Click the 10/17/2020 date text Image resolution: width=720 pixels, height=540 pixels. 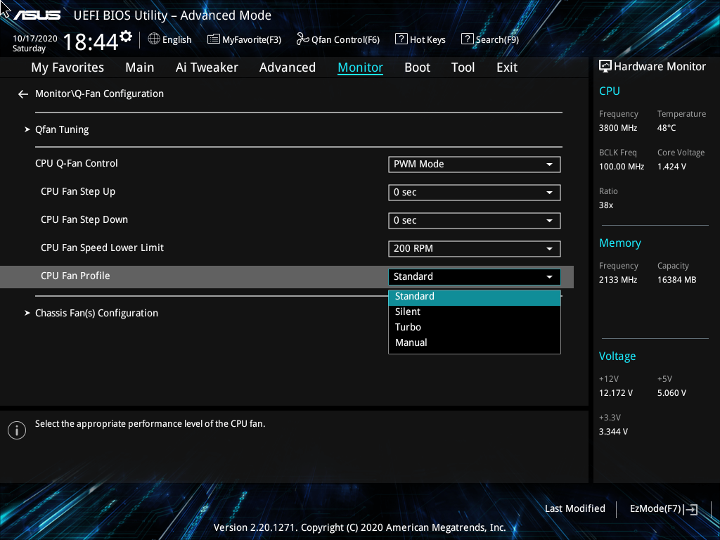click(x=35, y=39)
